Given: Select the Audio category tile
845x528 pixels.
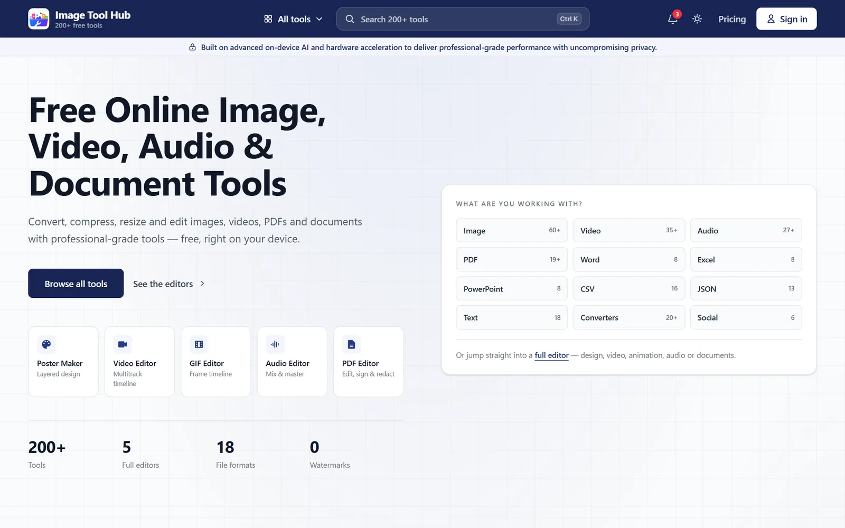Looking at the screenshot, I should click(x=746, y=230).
